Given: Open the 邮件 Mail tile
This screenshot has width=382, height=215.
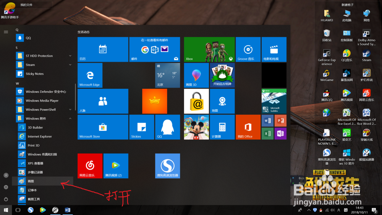Looking at the screenshot, I should [x=155, y=49].
